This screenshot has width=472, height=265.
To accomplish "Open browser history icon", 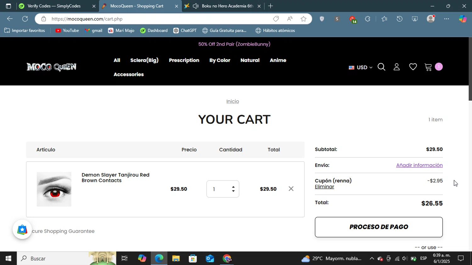I will (x=399, y=19).
